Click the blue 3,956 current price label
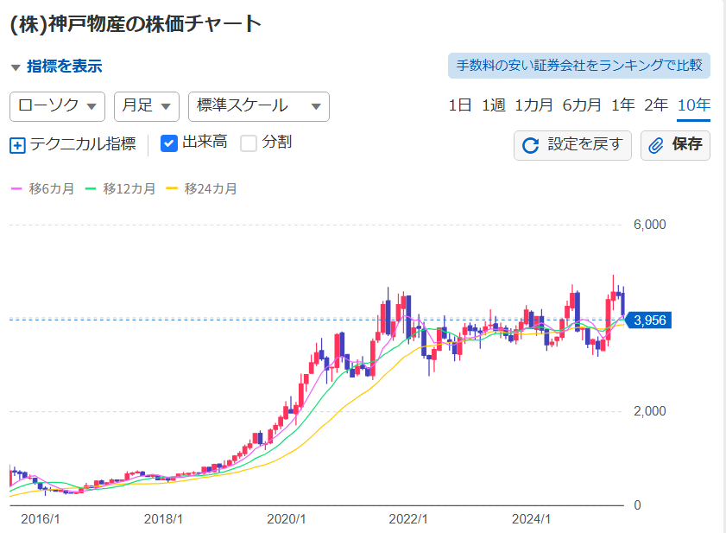This screenshot has height=533, width=726. click(x=649, y=320)
